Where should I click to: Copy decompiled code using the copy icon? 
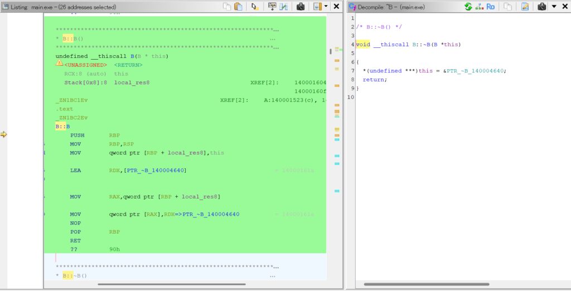[x=508, y=7]
